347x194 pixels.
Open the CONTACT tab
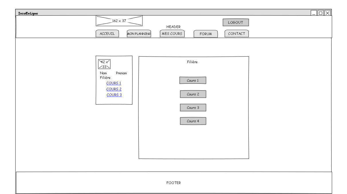click(237, 33)
